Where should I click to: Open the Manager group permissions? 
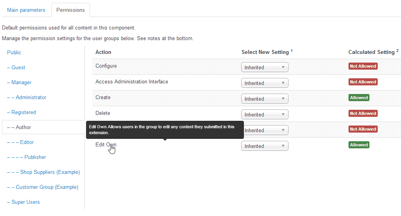pyautogui.click(x=19, y=82)
